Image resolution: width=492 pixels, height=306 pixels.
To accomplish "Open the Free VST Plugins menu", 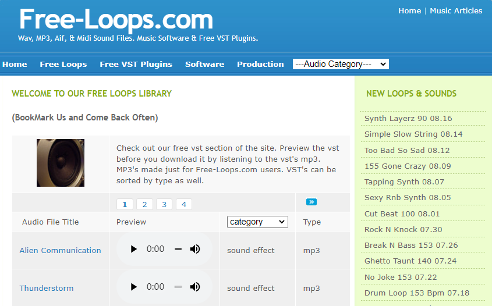I will [x=136, y=64].
